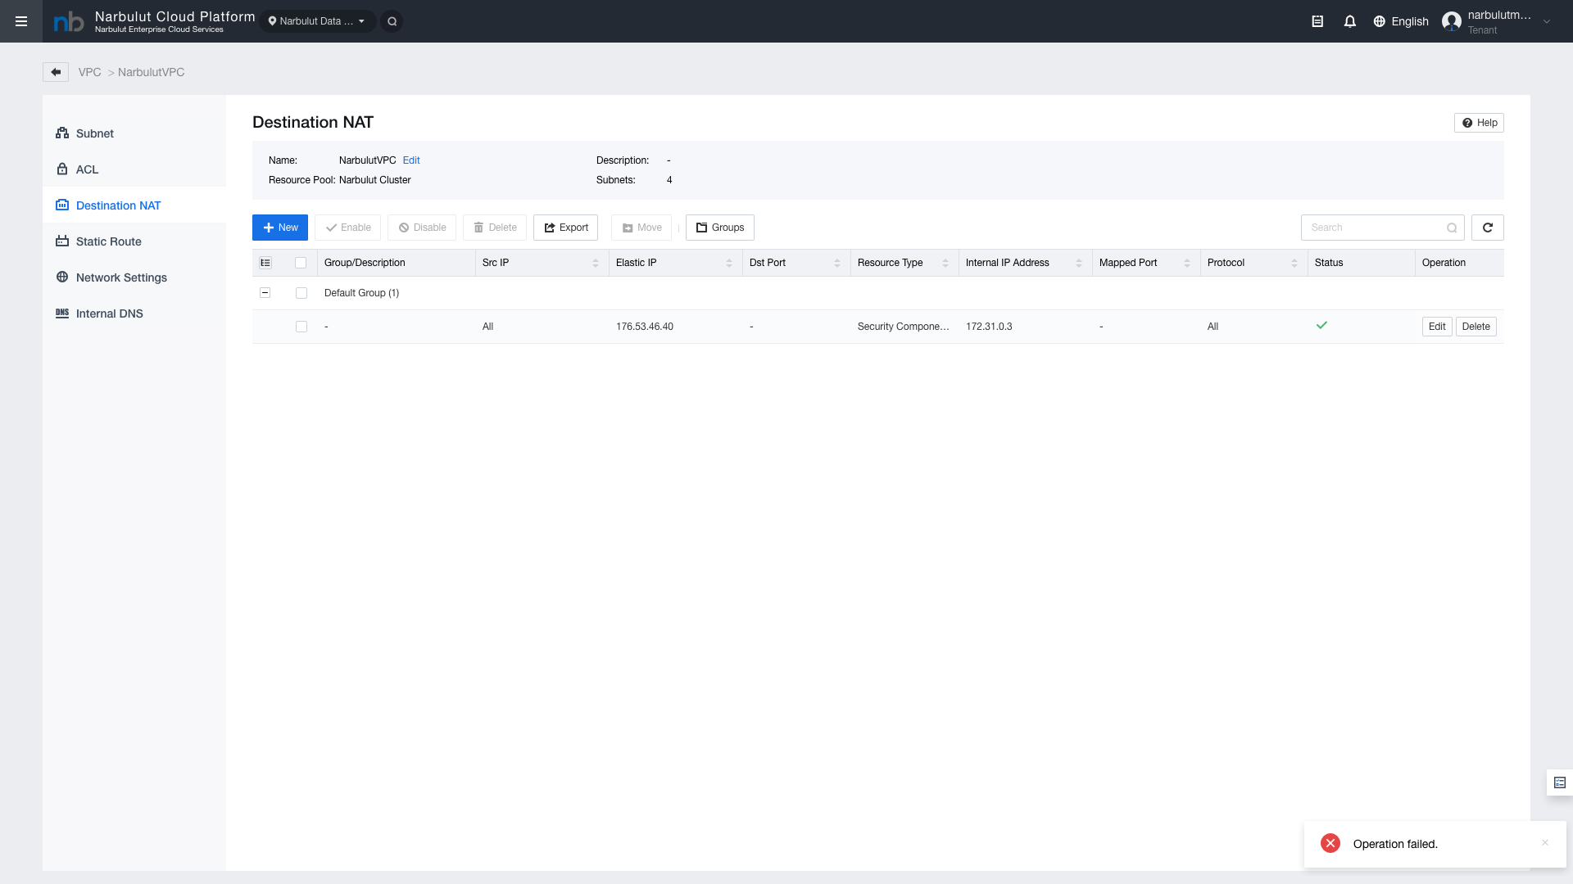This screenshot has width=1573, height=884.
Task: Open the hamburger main menu
Action: point(21,21)
